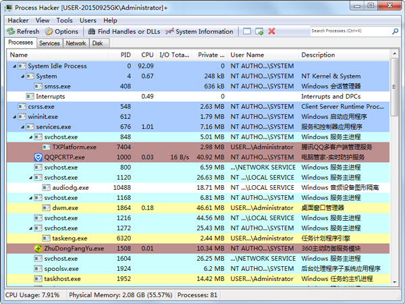
Task: Select the QQPCRTP.exe shield icon
Action: pyautogui.click(x=38, y=157)
